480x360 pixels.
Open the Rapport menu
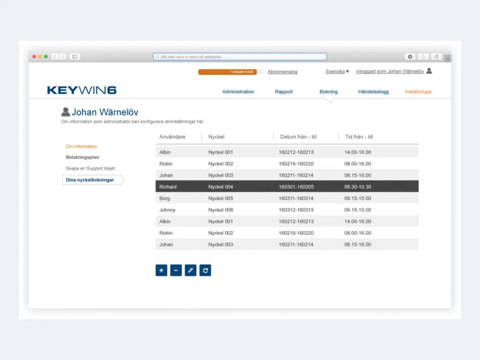(x=284, y=91)
